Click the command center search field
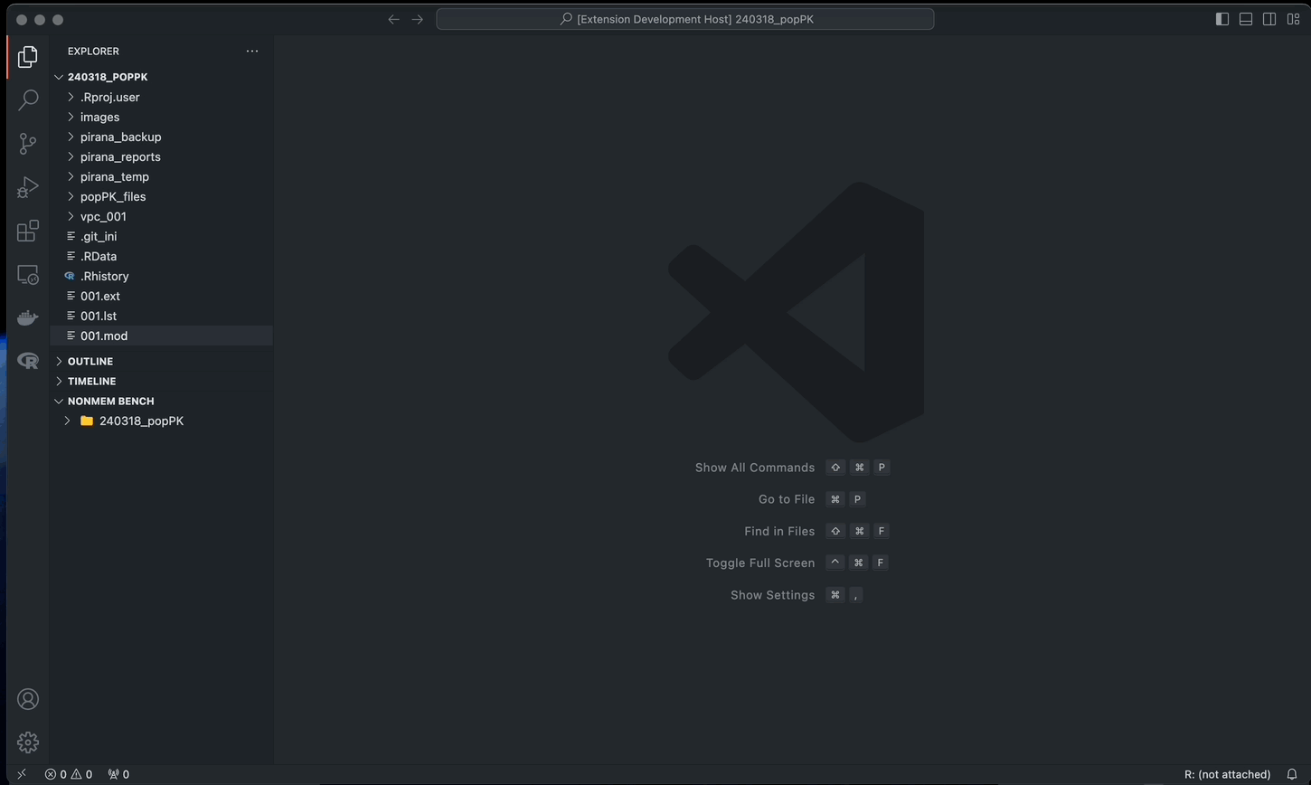This screenshot has width=1311, height=785. pyautogui.click(x=685, y=19)
